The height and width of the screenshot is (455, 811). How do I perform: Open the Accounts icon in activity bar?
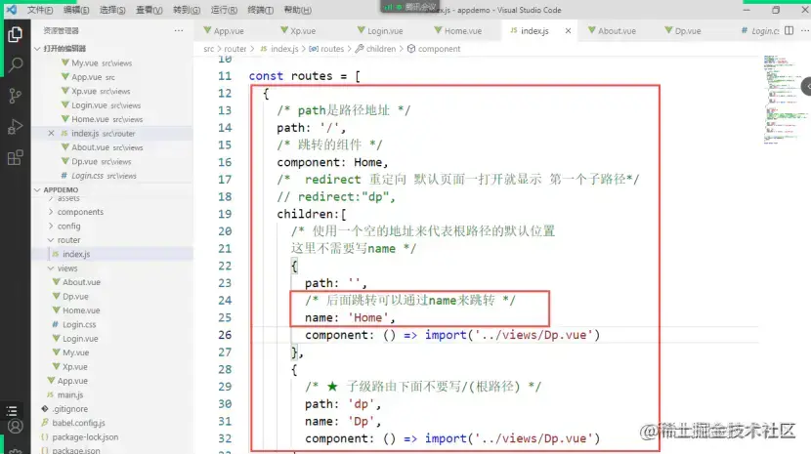point(15,427)
